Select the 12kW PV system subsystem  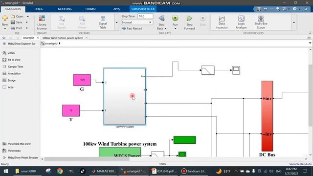125,96
